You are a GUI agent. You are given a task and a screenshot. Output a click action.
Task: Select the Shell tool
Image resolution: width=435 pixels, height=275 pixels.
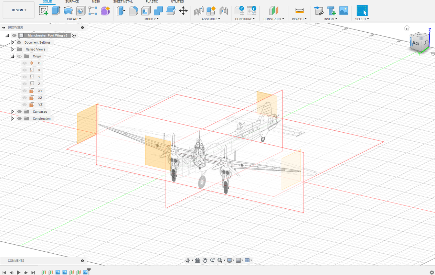[146, 11]
